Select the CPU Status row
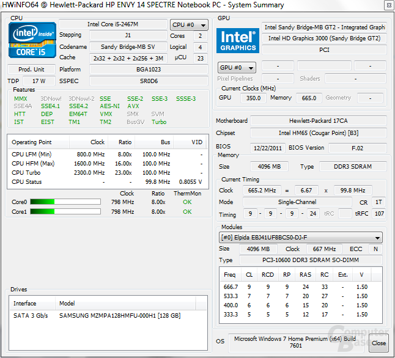Image resolution: width=395 pixels, height=358 pixels. click(108, 182)
